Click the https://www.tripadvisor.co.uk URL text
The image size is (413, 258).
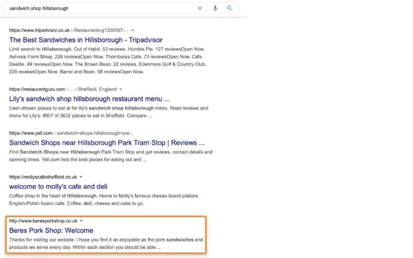(40, 30)
